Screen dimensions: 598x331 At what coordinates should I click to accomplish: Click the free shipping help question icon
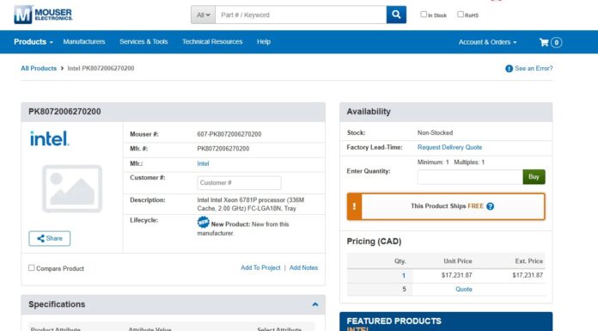(x=491, y=206)
